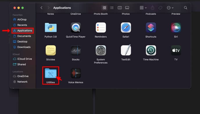Click the Share toolbar button
The height and width of the screenshot is (114, 200).
coord(153,8)
